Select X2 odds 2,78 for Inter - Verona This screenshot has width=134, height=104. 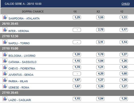click(100, 30)
